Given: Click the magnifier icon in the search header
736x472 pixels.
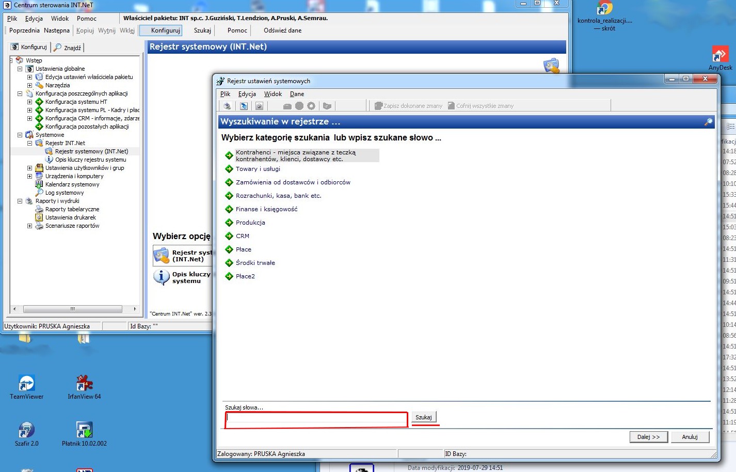Looking at the screenshot, I should click(x=708, y=122).
